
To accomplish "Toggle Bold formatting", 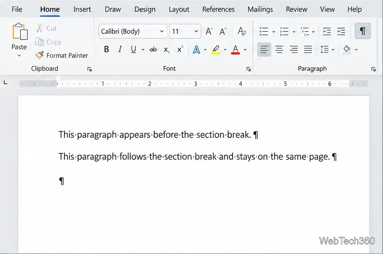I will tap(106, 49).
